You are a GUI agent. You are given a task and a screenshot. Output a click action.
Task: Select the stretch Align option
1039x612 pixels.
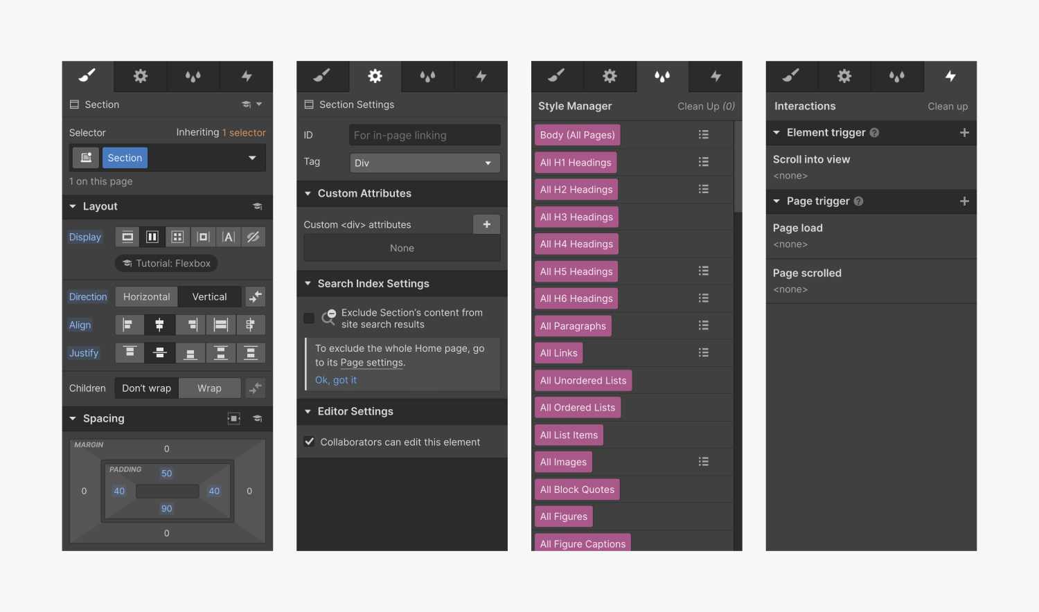220,324
